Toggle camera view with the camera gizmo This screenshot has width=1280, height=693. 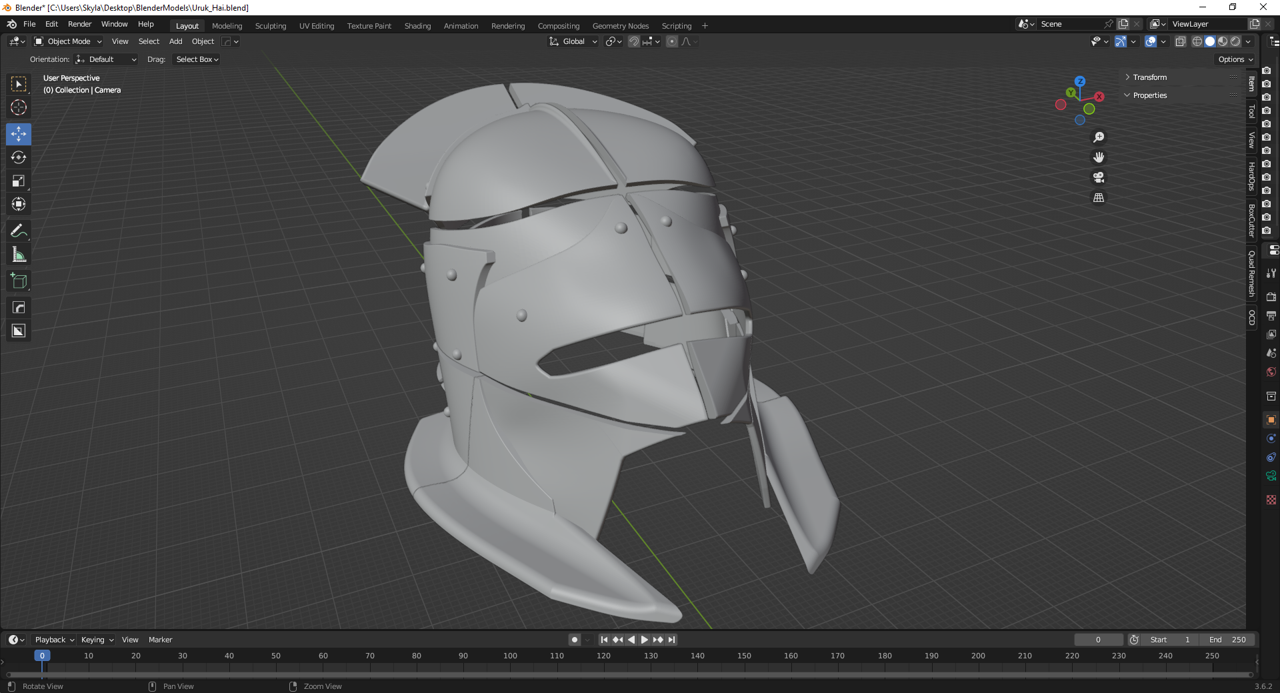tap(1099, 177)
